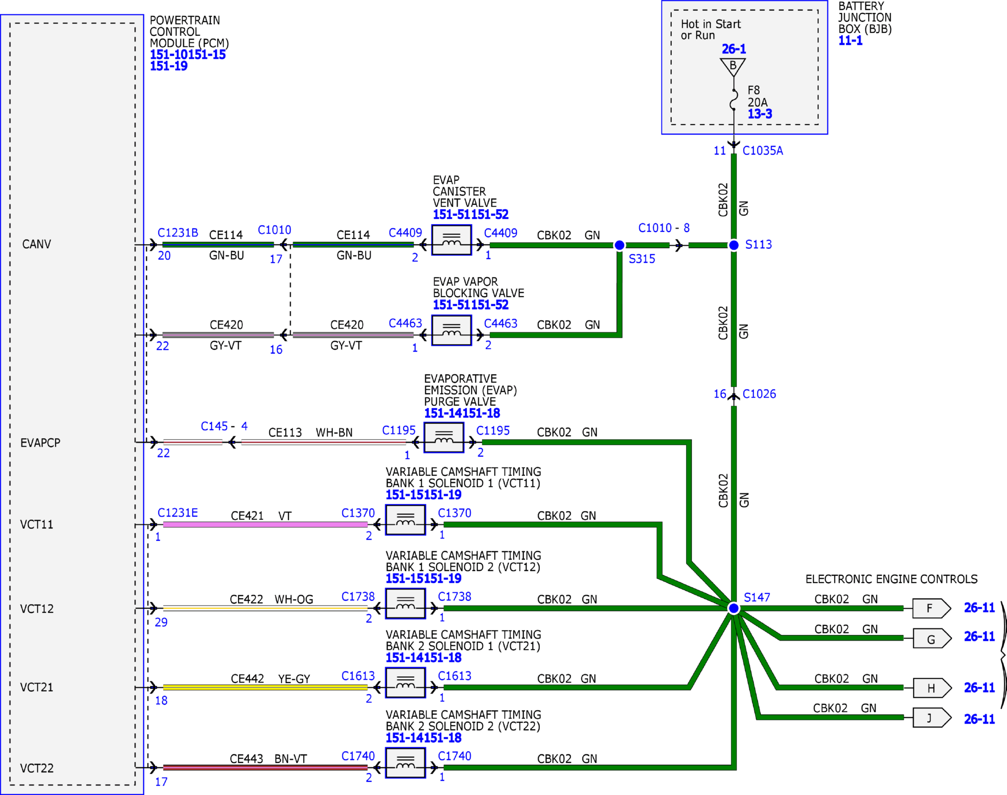Select the VCT12 solenoid coil symbol

(x=405, y=604)
